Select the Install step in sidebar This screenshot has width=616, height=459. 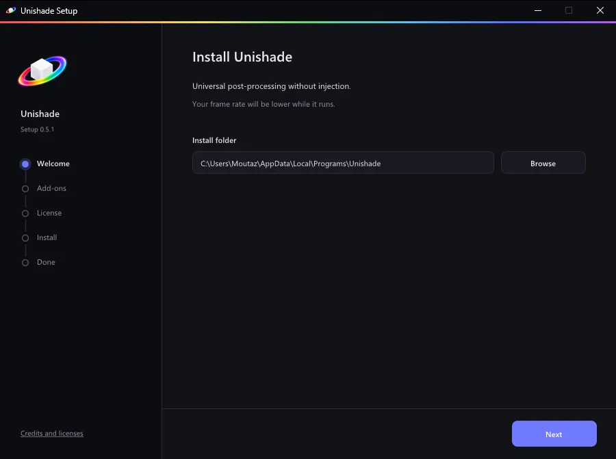pyautogui.click(x=47, y=237)
